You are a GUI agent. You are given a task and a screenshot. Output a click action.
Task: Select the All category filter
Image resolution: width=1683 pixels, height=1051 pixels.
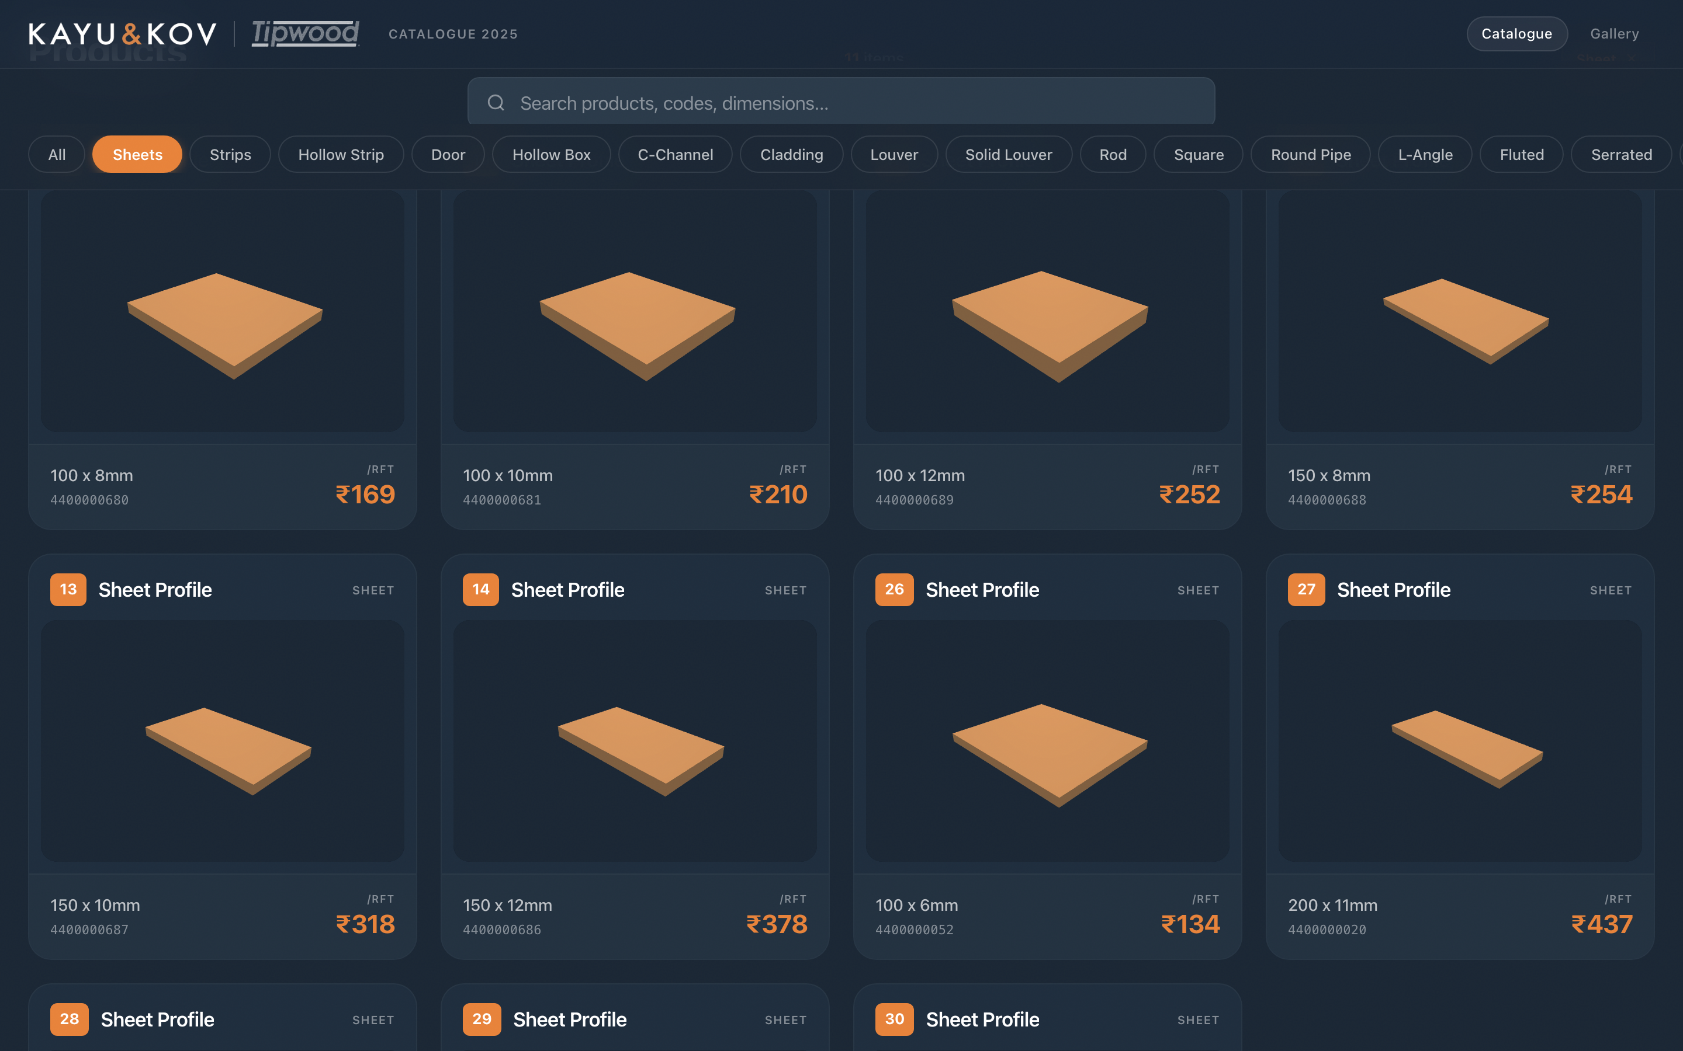click(57, 154)
